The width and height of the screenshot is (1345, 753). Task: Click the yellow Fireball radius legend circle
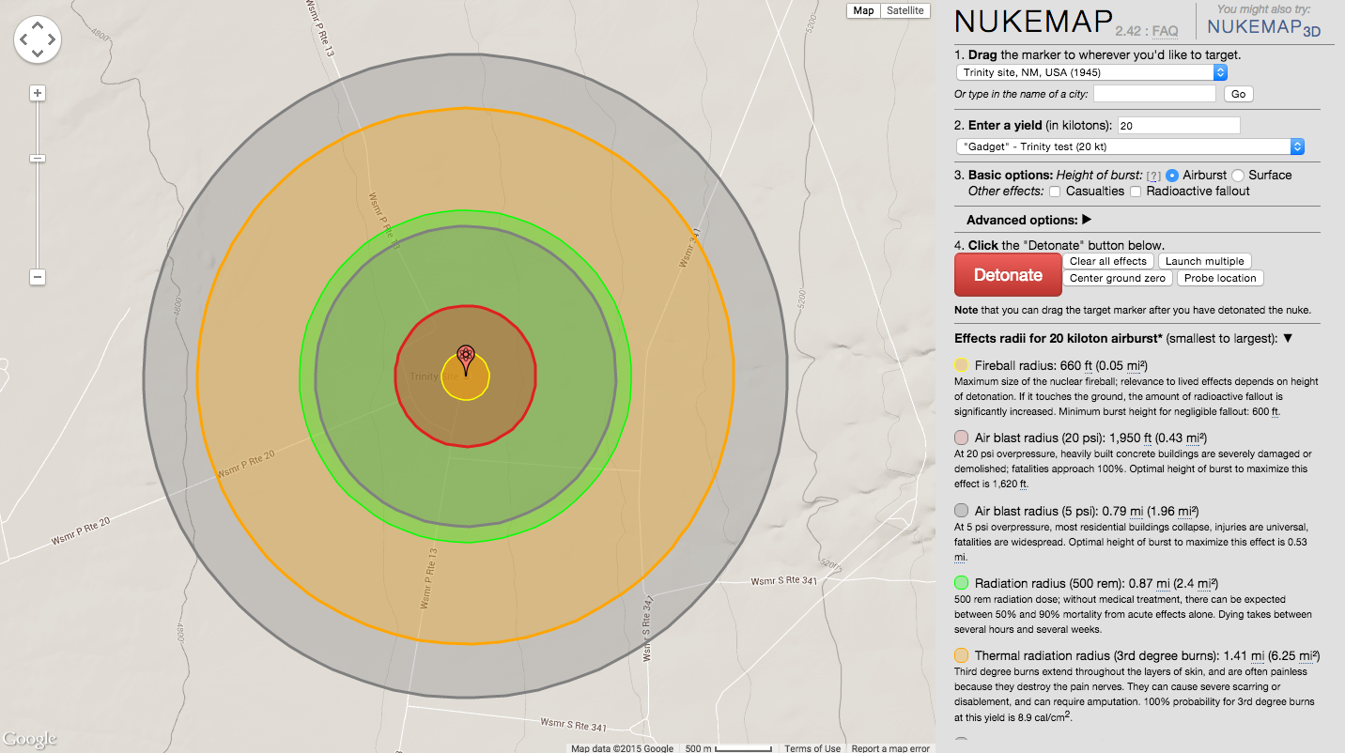(961, 365)
